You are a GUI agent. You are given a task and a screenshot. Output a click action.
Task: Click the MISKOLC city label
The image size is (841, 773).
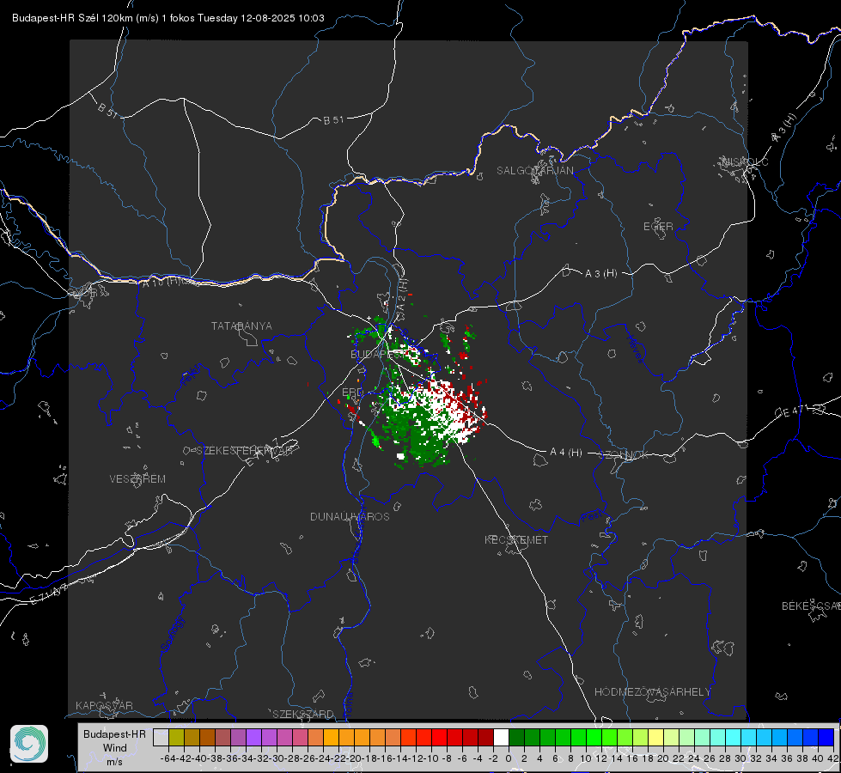[745, 161]
